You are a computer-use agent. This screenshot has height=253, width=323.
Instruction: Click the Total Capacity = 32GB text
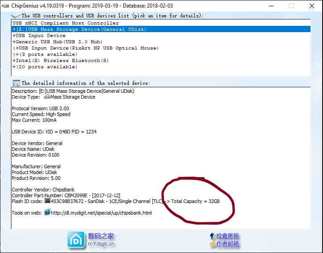pyautogui.click(x=195, y=201)
